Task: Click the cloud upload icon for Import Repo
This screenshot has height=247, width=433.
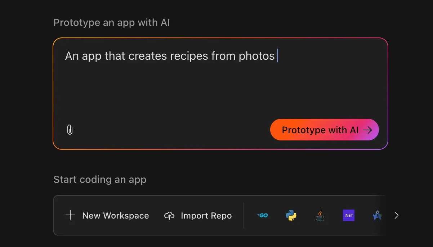Action: [x=169, y=215]
